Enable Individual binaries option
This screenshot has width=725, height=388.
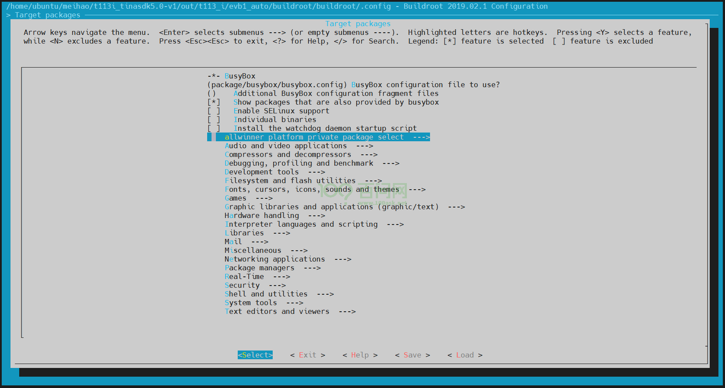[x=214, y=119]
